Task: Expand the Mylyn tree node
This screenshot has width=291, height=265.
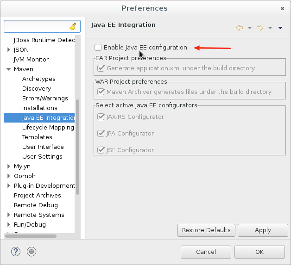Action: coord(8,166)
